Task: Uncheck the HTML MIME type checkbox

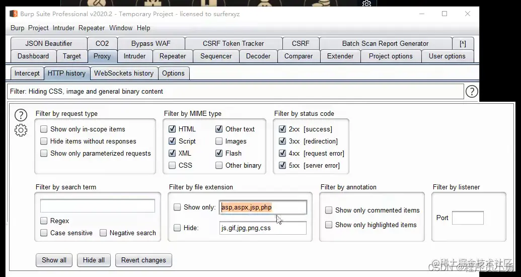Action: point(172,129)
